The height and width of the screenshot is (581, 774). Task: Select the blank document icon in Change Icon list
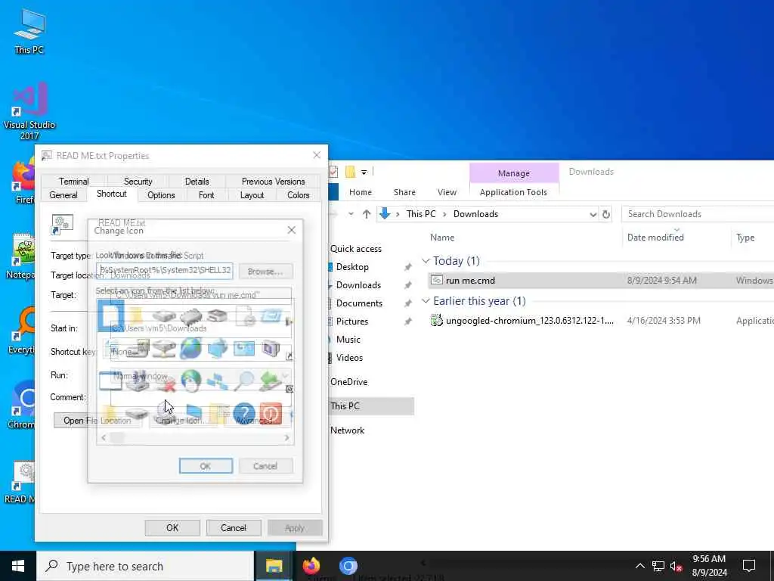[x=110, y=315]
